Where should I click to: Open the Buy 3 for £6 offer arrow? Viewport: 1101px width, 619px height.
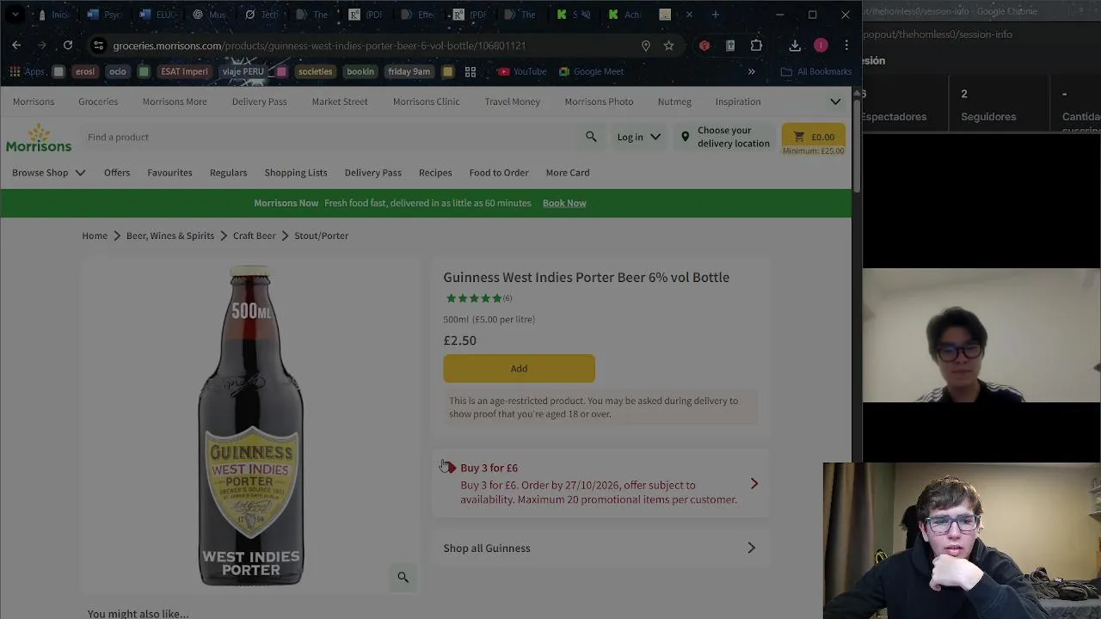pos(754,483)
